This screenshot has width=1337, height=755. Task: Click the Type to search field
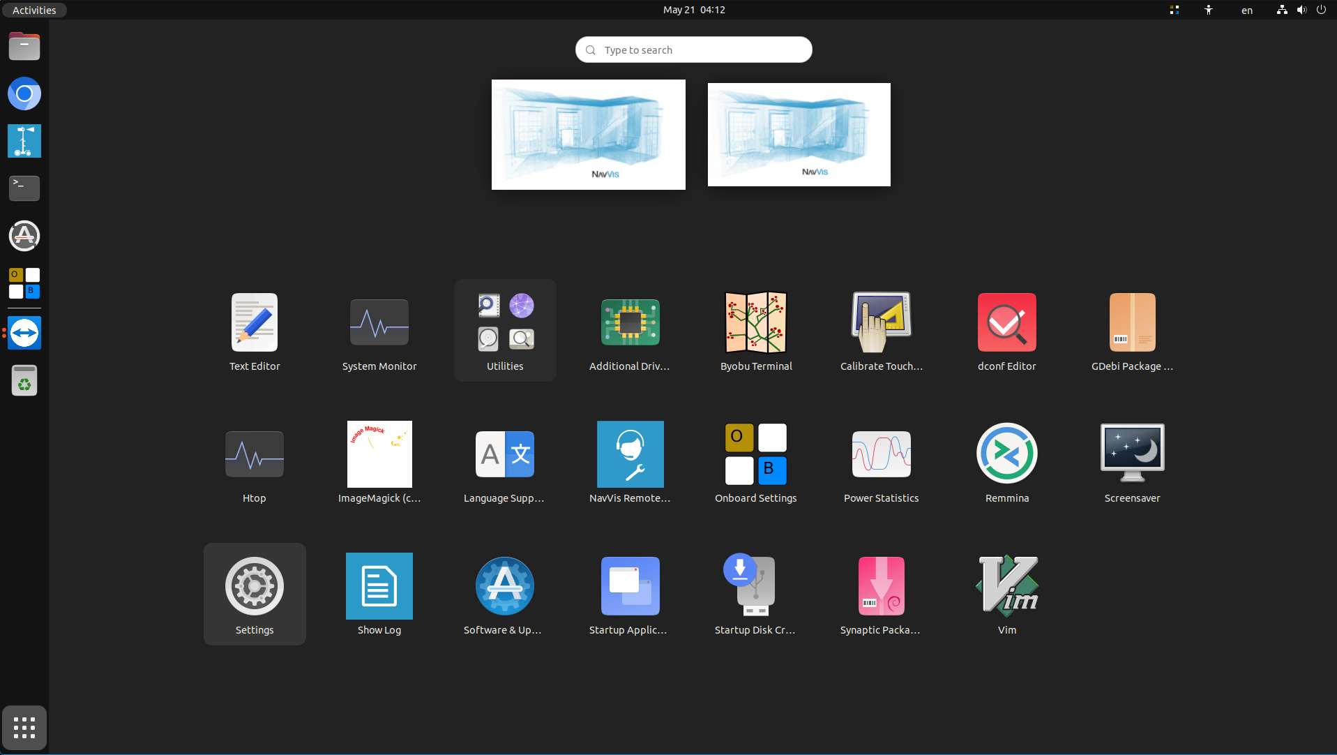click(694, 50)
